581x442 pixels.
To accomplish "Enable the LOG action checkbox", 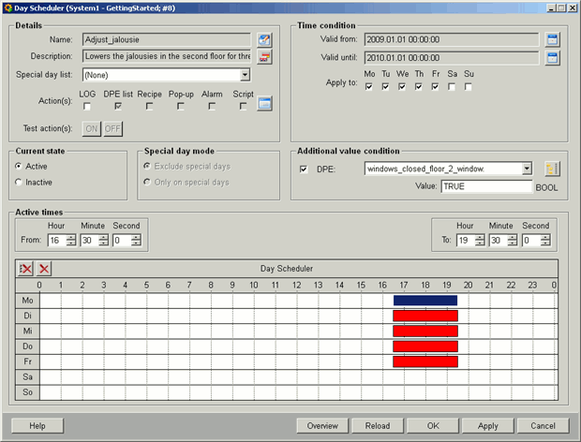I will (x=87, y=107).
